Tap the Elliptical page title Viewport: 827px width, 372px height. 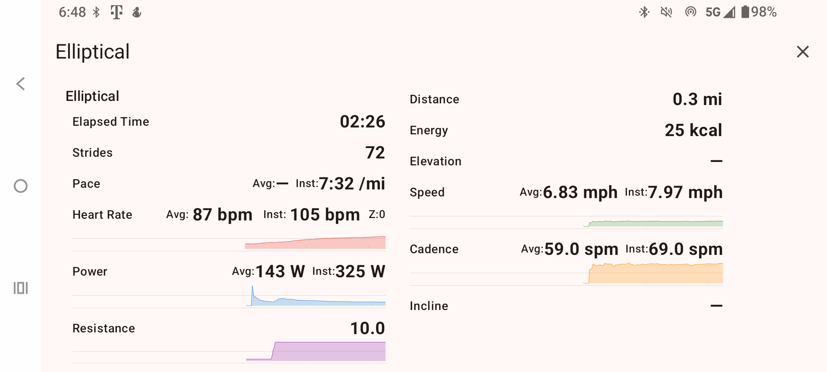pyautogui.click(x=93, y=52)
